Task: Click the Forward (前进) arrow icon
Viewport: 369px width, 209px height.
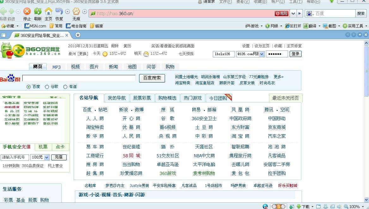Action: tap(11, 11)
